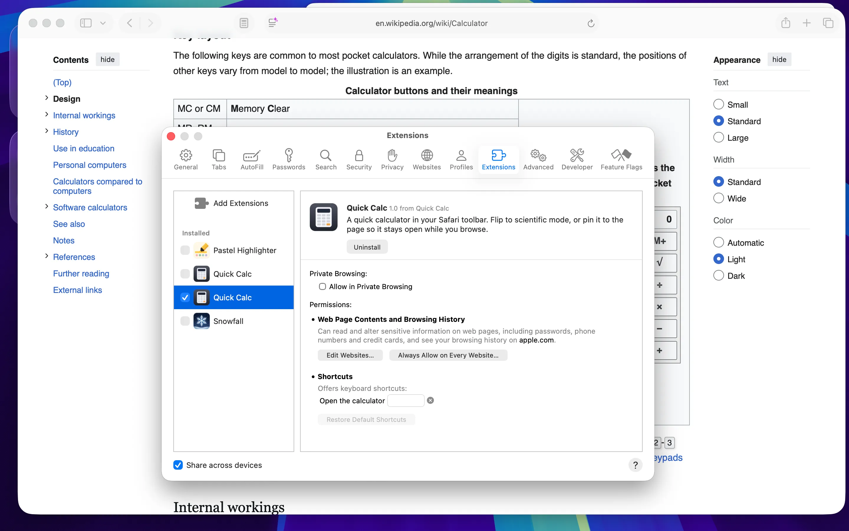Image resolution: width=849 pixels, height=531 pixels.
Task: Expand the History contents section
Action: (x=46, y=131)
